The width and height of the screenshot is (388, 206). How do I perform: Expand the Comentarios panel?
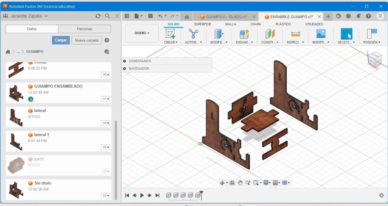[x=124, y=61]
